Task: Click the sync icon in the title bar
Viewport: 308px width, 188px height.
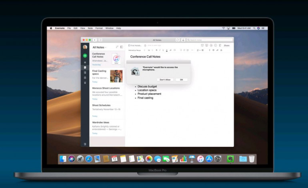Action: (178, 40)
